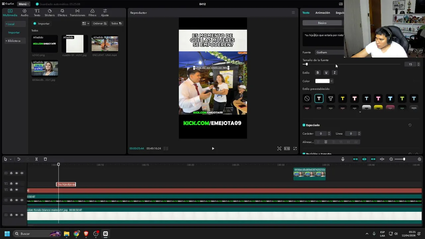This screenshot has height=239, width=425.
Task: Click the preview axis split icon
Action: coord(382,159)
